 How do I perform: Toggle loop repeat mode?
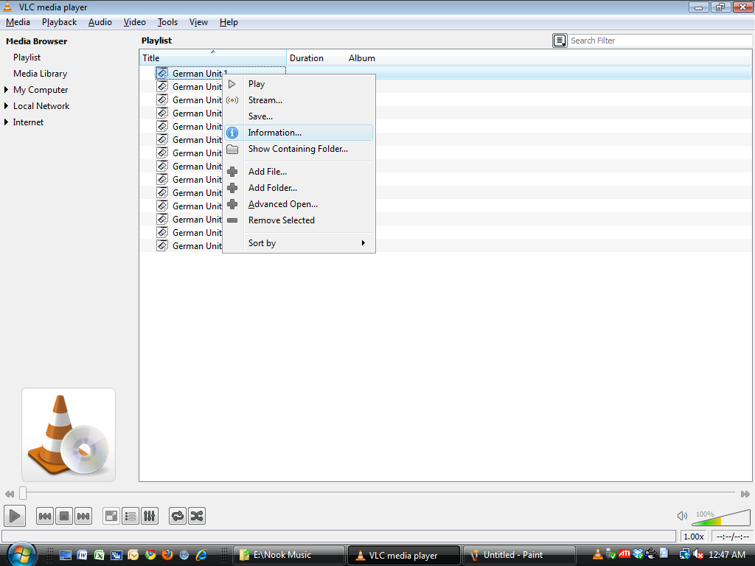(178, 516)
